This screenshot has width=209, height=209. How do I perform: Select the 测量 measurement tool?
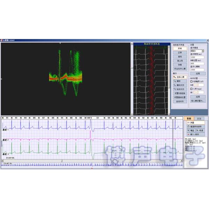(195, 123)
